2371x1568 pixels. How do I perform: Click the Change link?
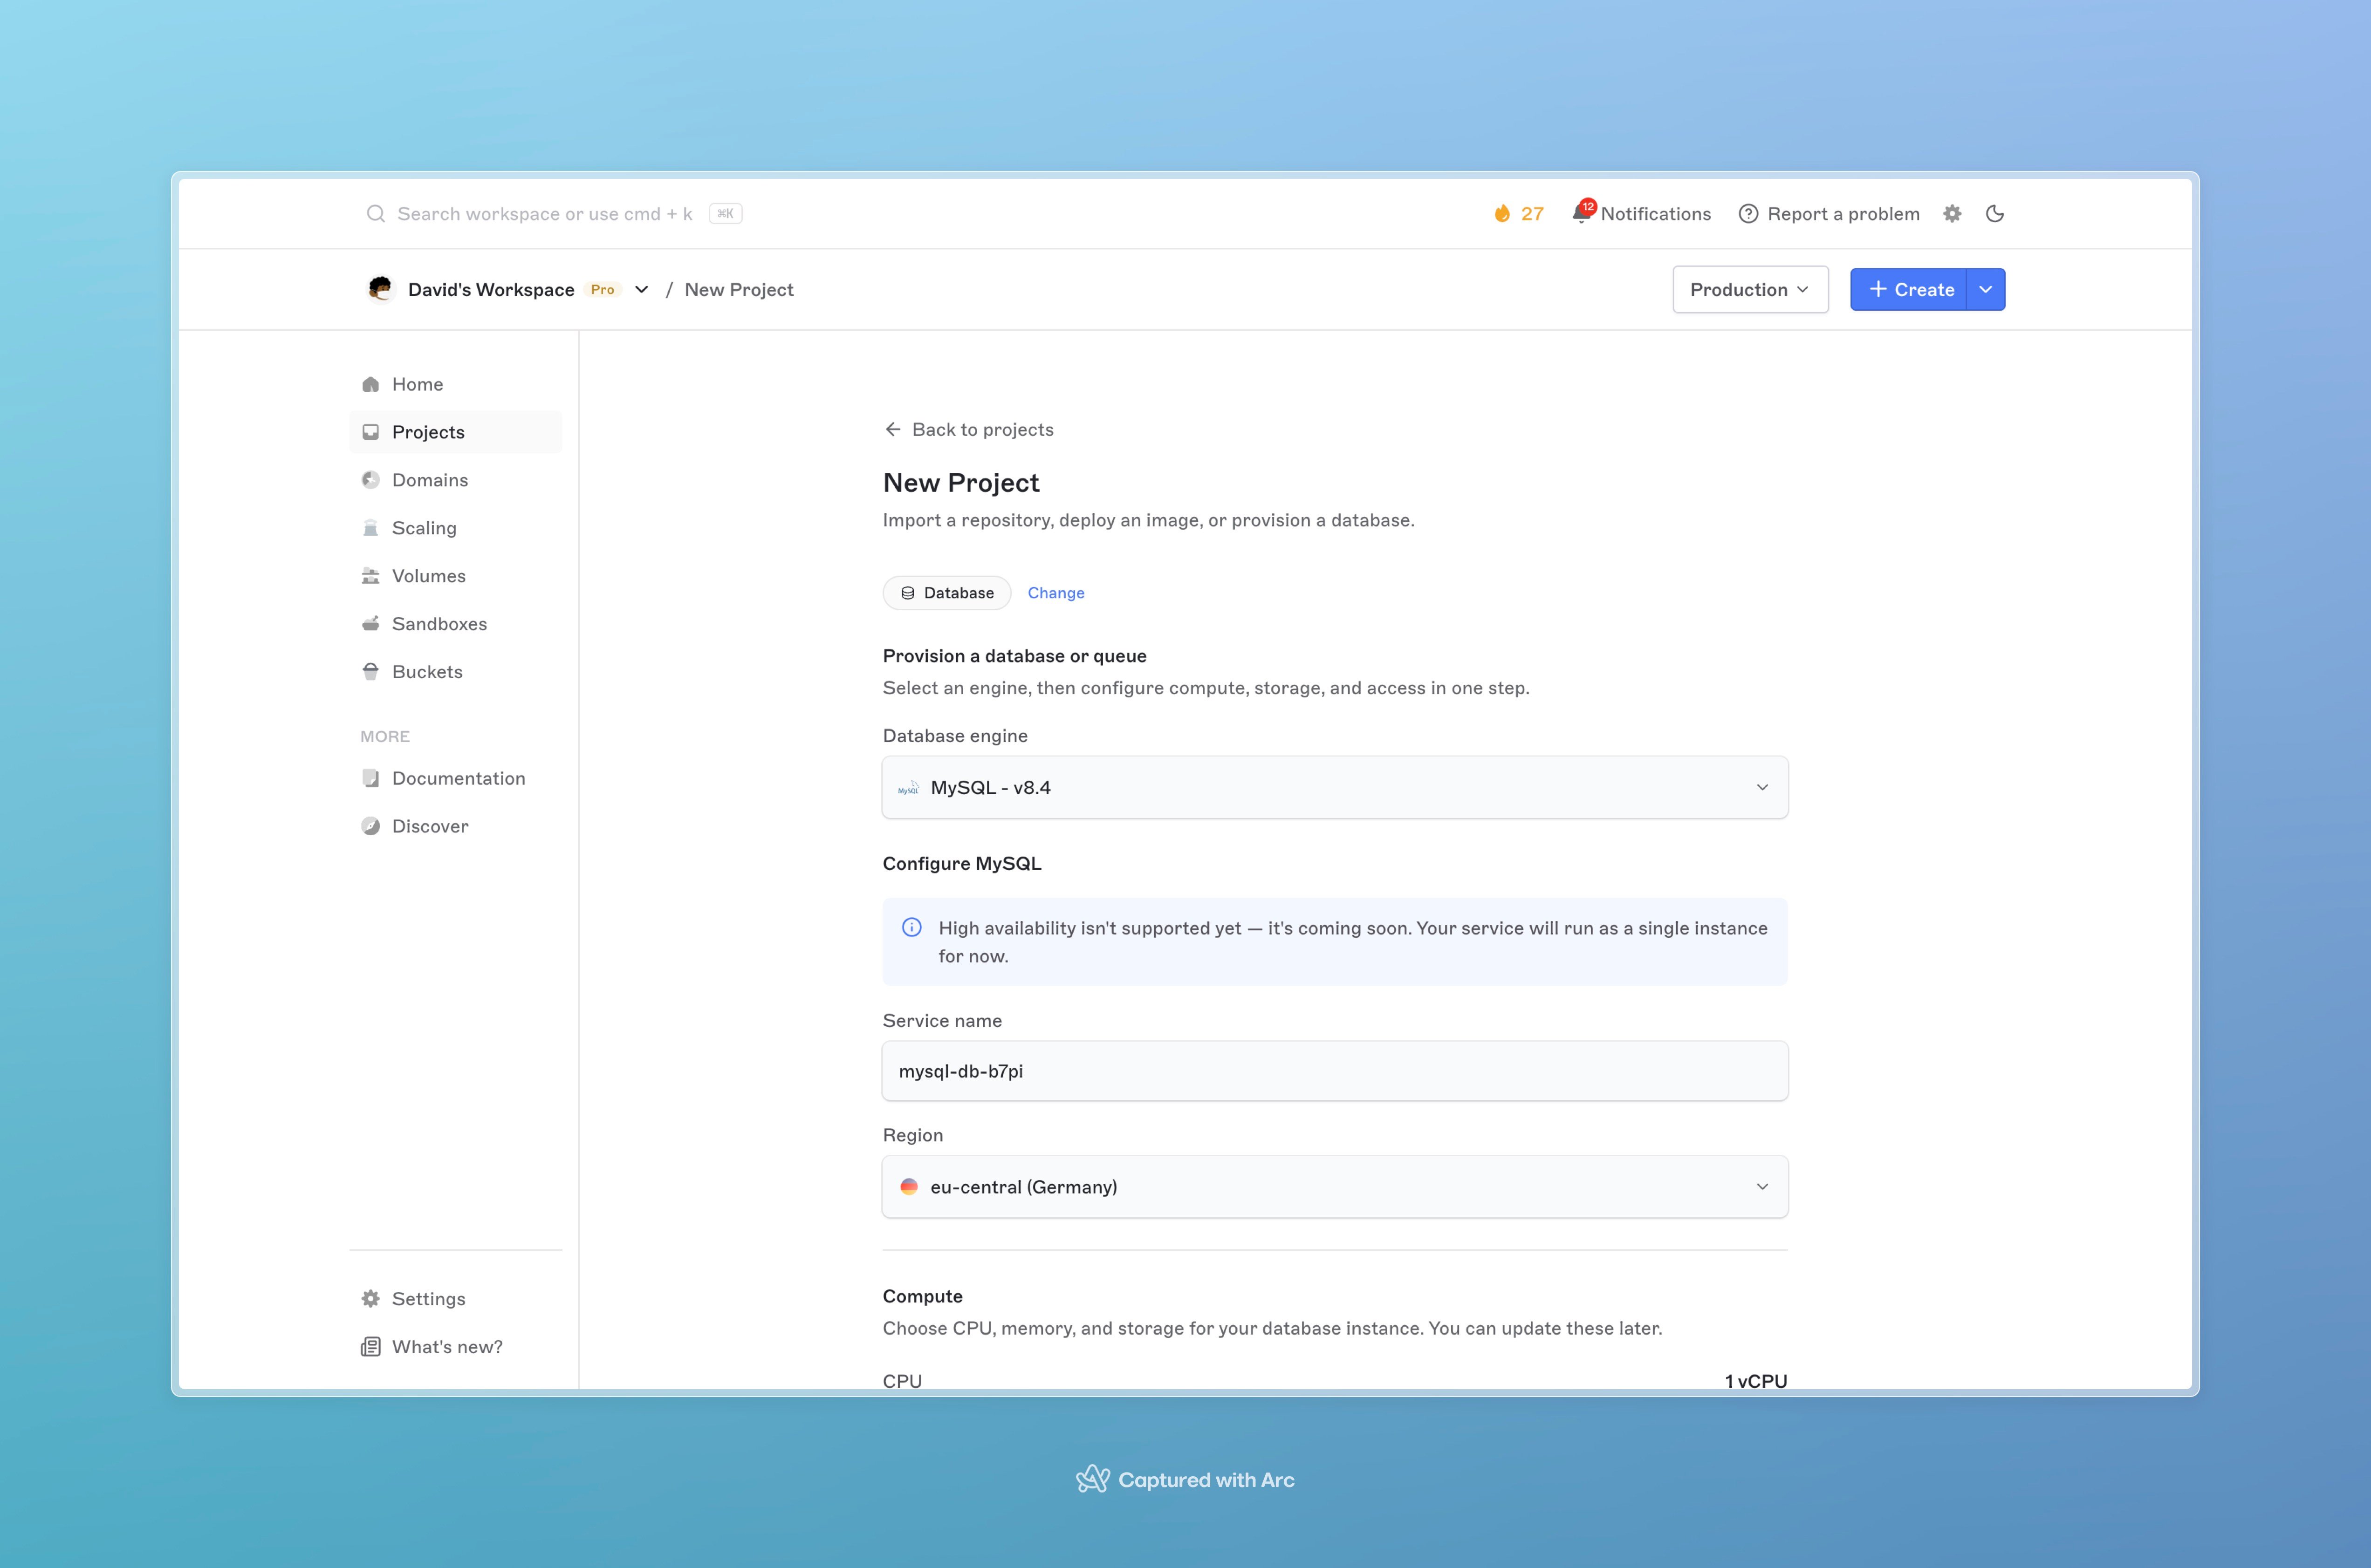coord(1055,593)
